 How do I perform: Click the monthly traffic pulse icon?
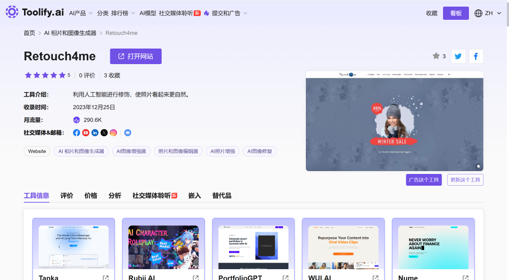tap(77, 120)
